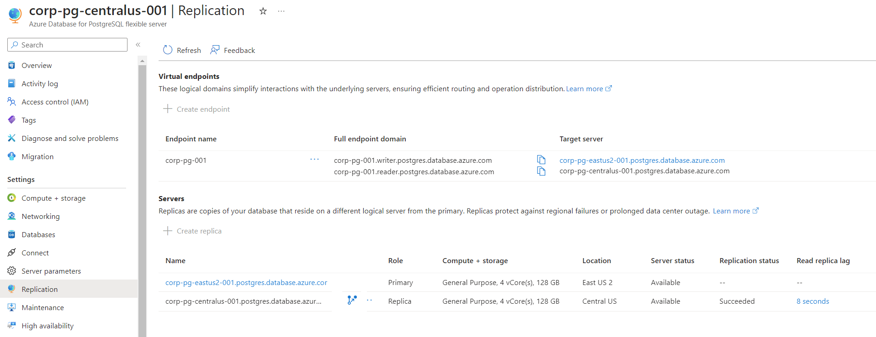Open the corp-pg-eastus2-001 primary server link
The height and width of the screenshot is (337, 876).
tap(246, 282)
